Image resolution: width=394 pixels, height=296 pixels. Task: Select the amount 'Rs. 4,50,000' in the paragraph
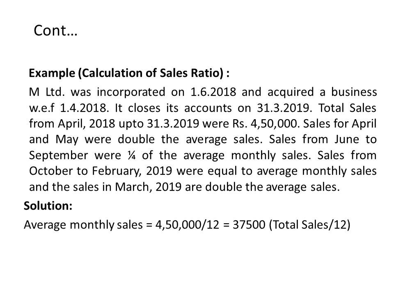(266, 124)
